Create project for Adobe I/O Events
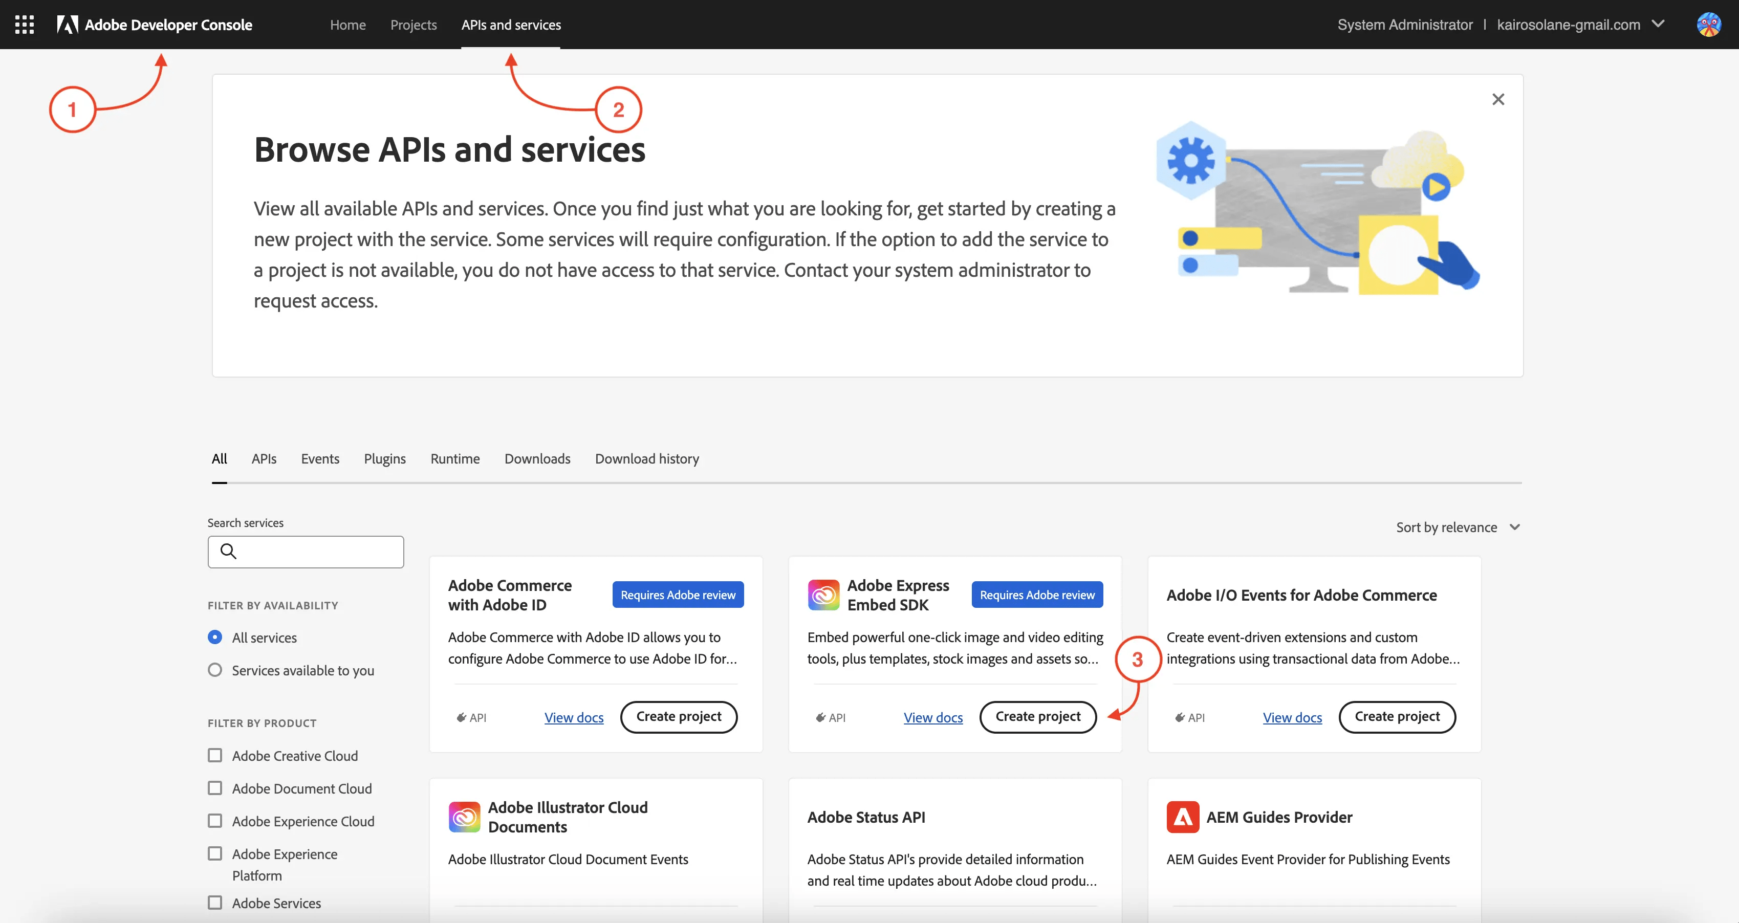 (1397, 716)
